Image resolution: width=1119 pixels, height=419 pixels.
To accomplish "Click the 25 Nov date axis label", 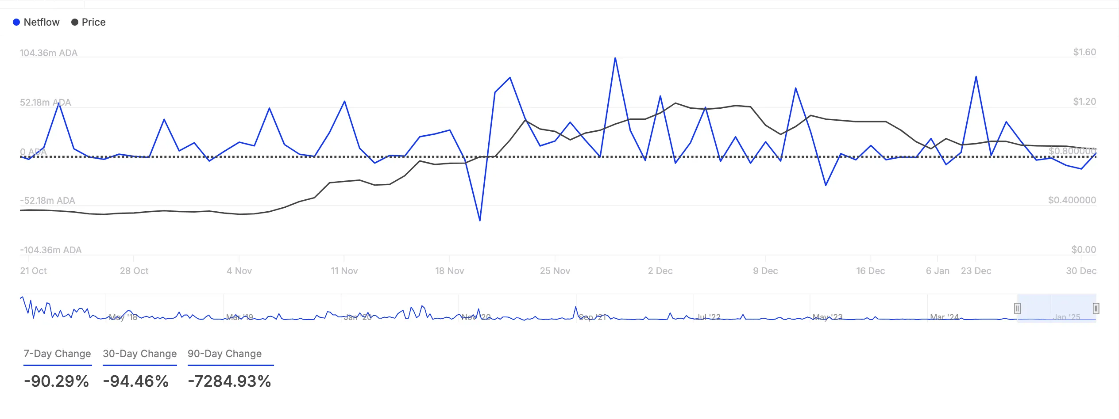I will (x=555, y=271).
